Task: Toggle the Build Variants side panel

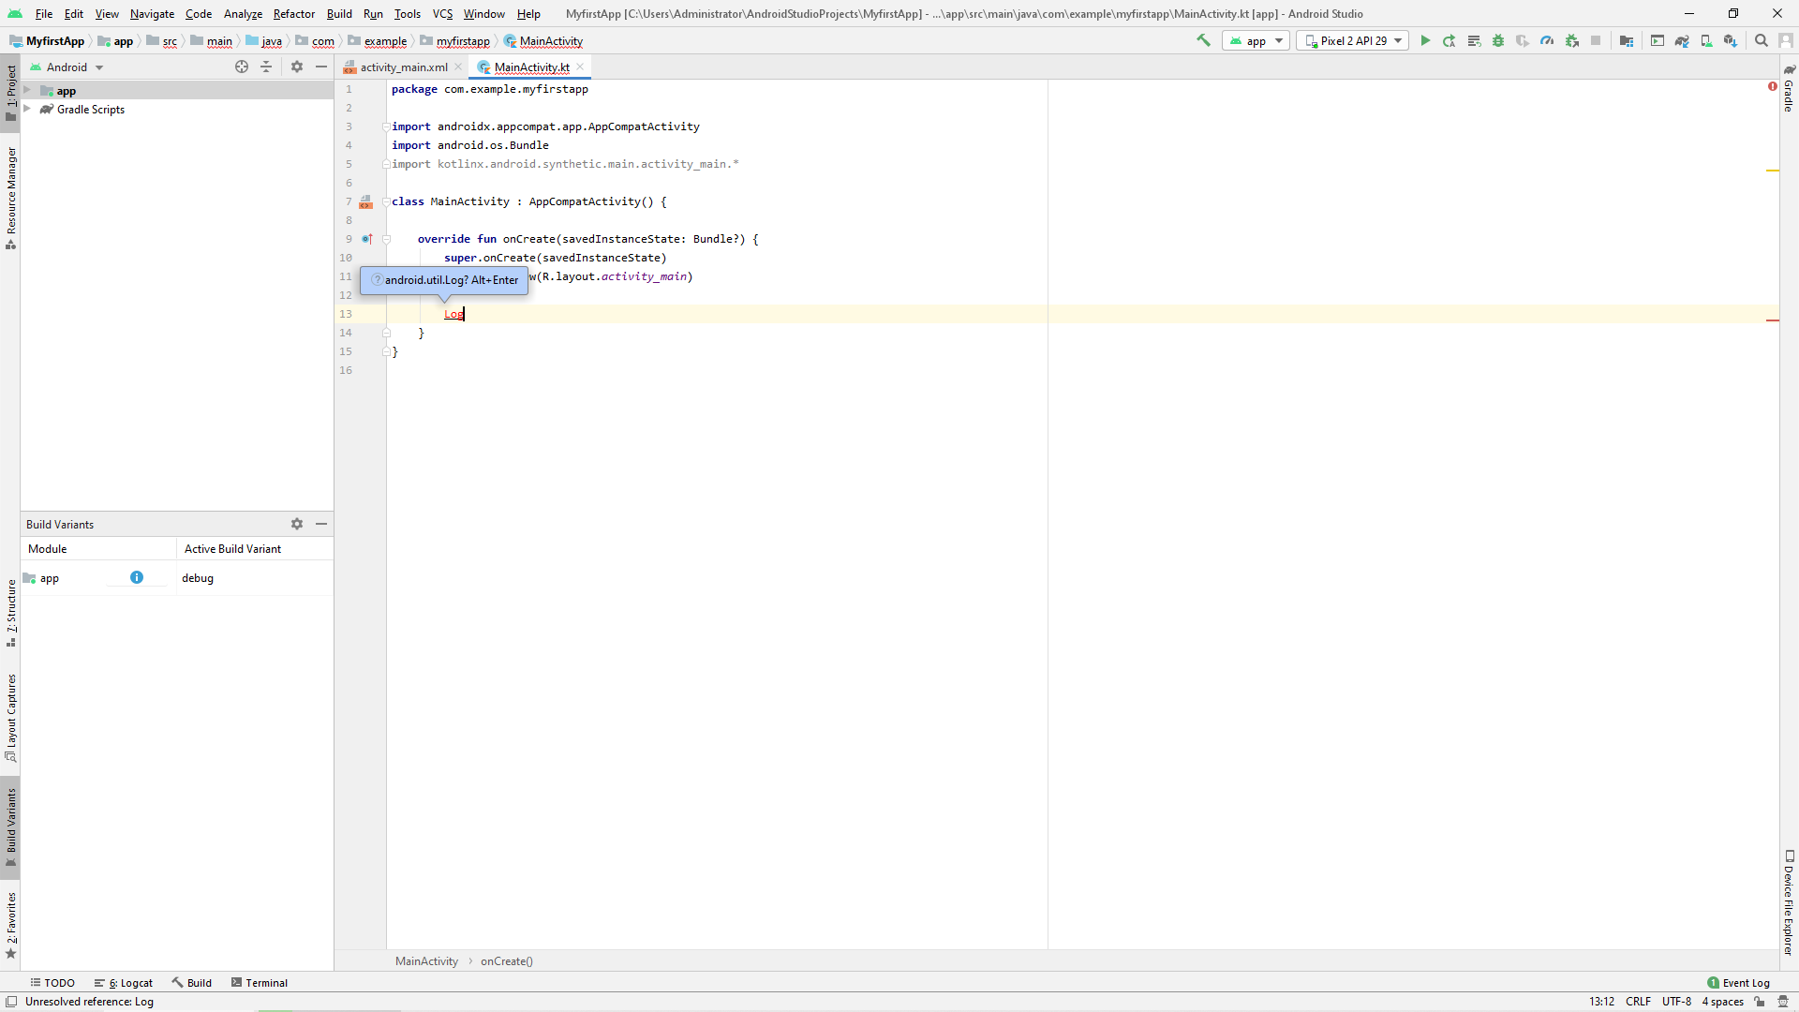Action: click(x=10, y=826)
